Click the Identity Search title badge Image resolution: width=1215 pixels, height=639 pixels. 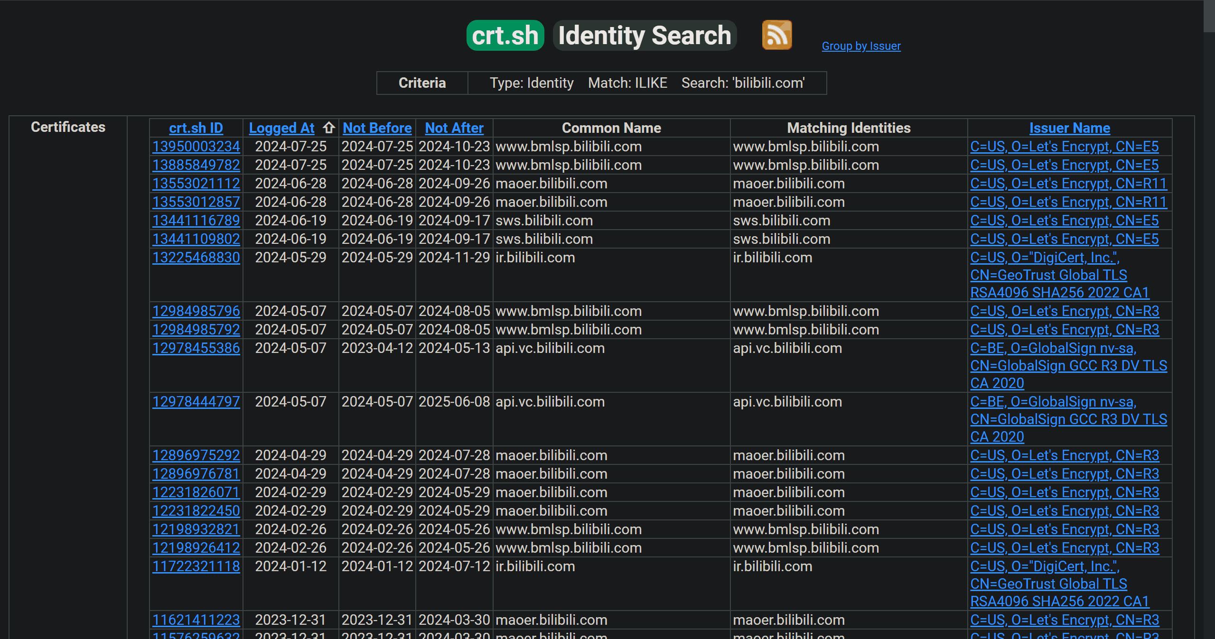[645, 36]
